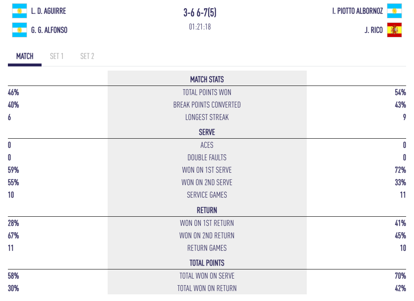Click the WON ON 1ST SERVE label
Image resolution: width=414 pixels, height=301 pixels.
tap(207, 170)
